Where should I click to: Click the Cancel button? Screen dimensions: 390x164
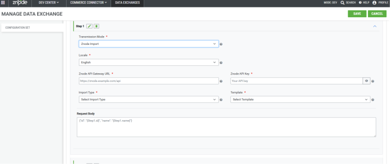(x=377, y=14)
